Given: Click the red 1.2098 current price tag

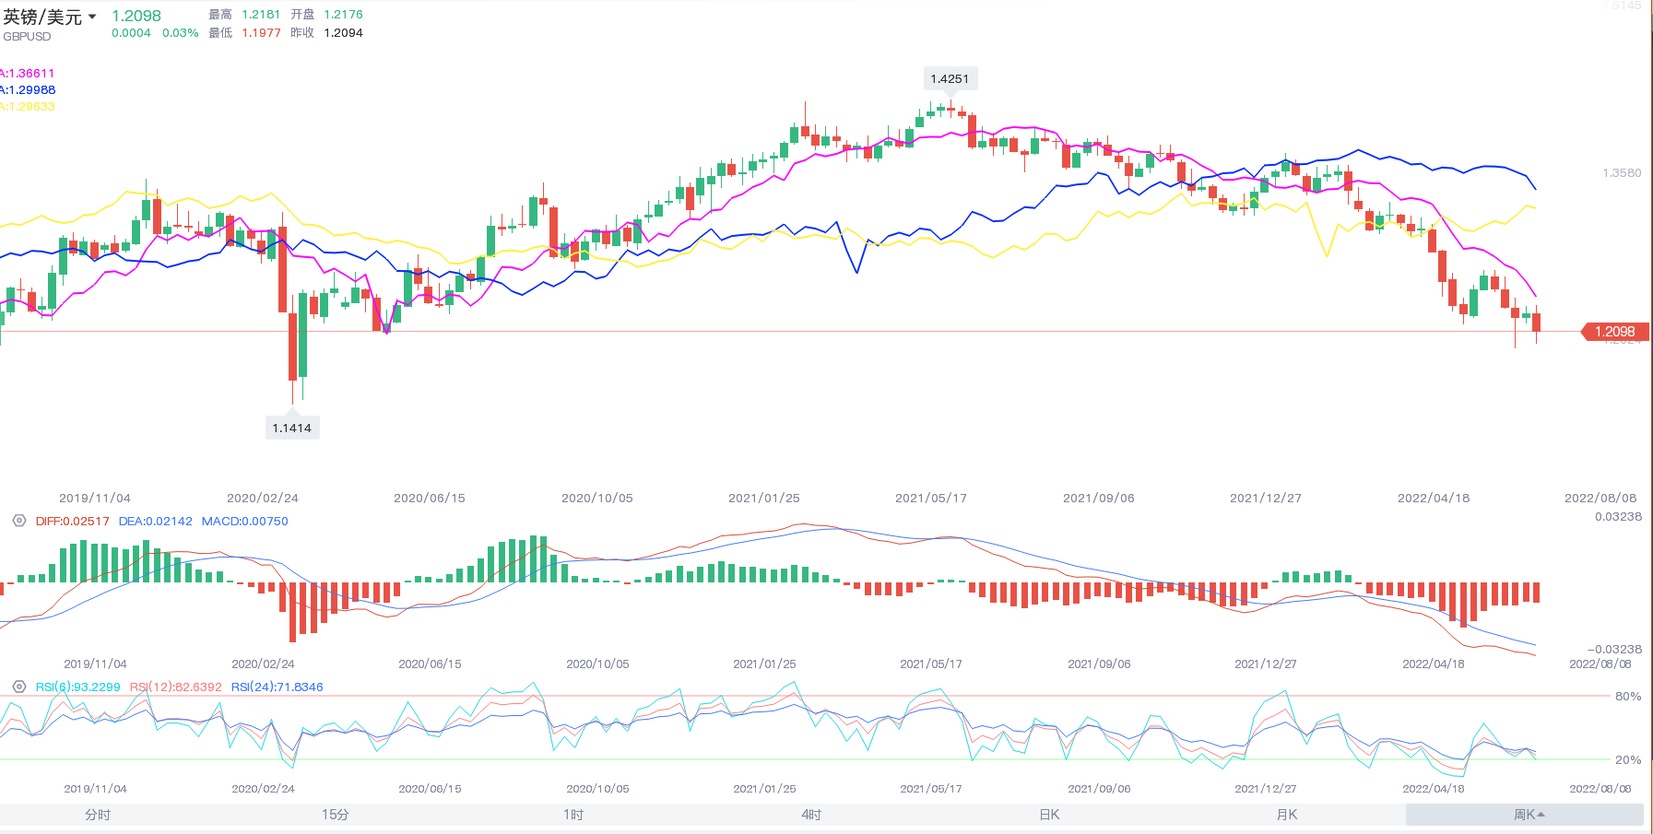Looking at the screenshot, I should click(x=1615, y=332).
